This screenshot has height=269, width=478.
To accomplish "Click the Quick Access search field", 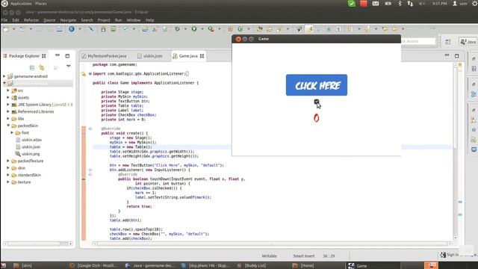I will pyautogui.click(x=418, y=41).
